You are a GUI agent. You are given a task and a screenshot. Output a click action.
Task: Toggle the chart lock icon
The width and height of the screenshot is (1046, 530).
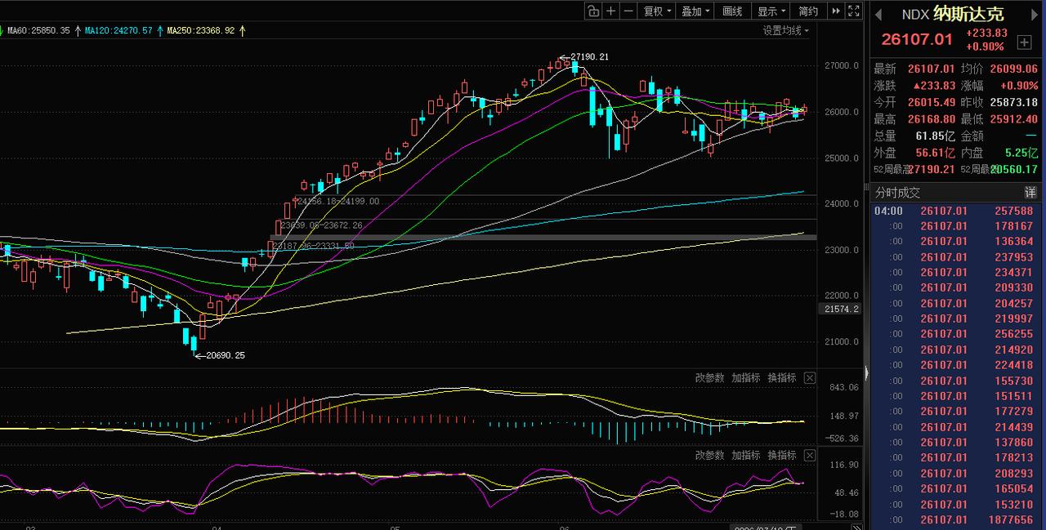coord(593,11)
